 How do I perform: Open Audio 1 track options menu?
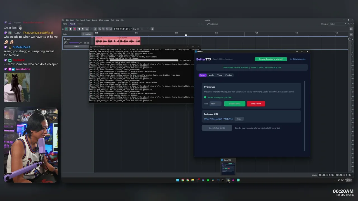(88, 39)
